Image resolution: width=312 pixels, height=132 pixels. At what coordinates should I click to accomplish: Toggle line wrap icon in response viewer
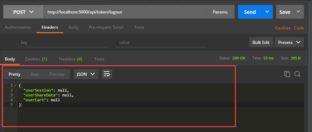[107, 74]
